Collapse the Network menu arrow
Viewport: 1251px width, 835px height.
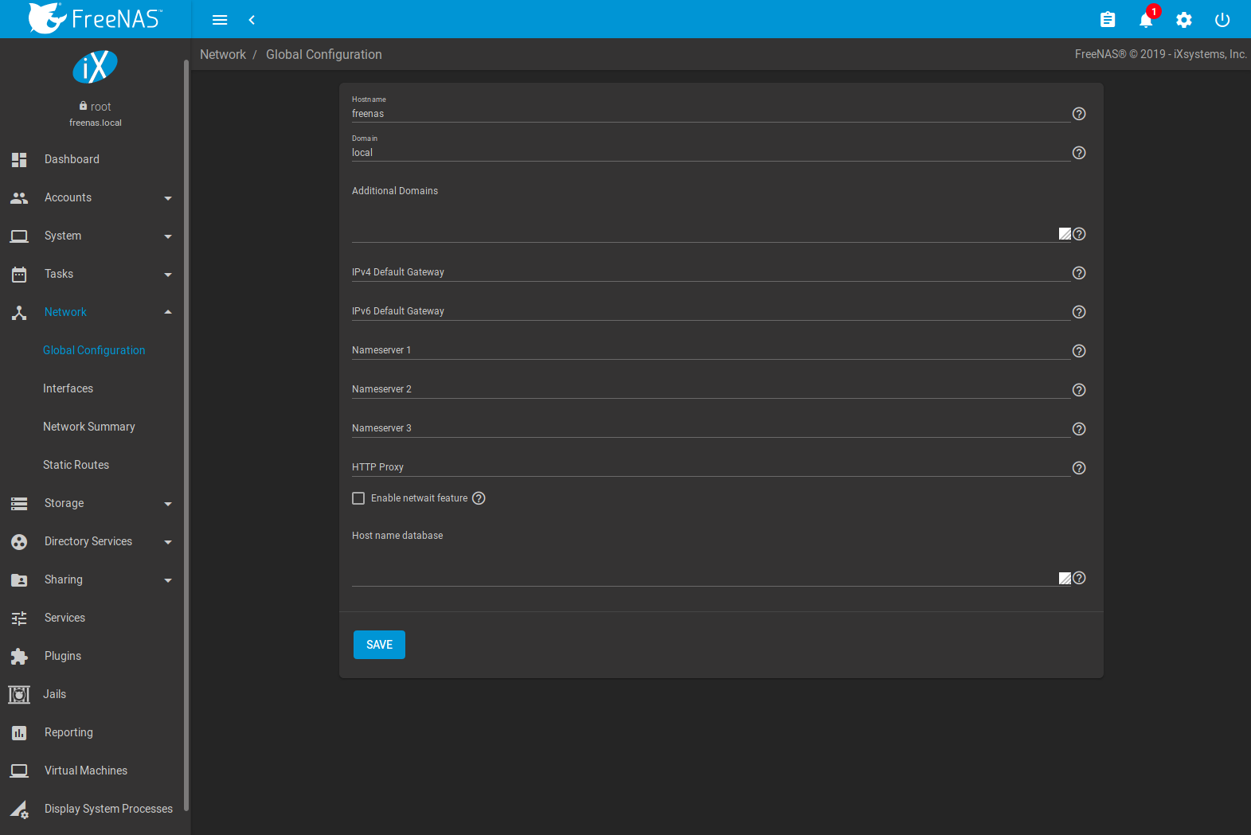point(168,312)
